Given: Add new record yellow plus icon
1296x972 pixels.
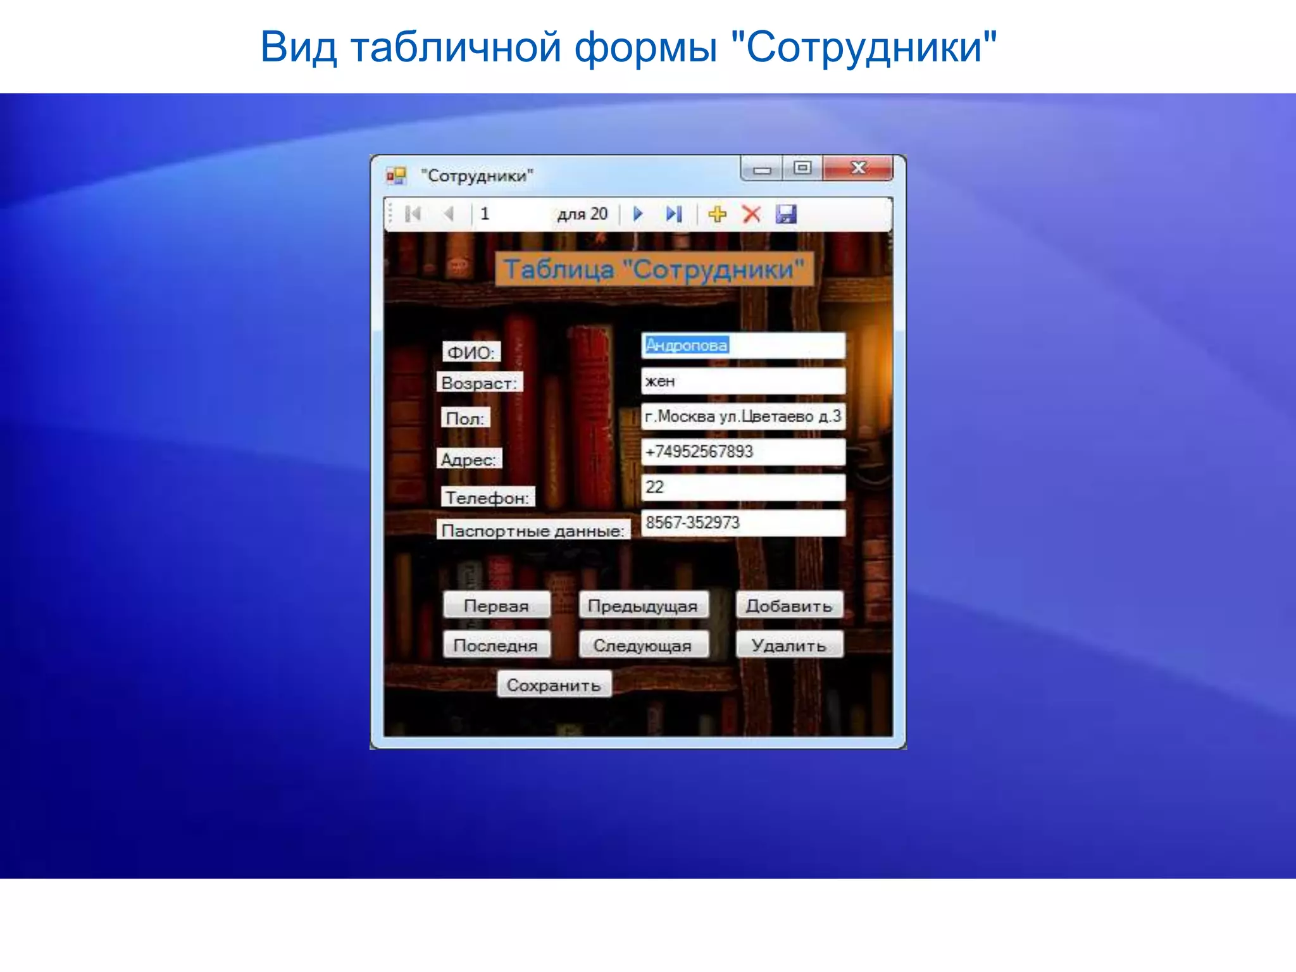Looking at the screenshot, I should 717,214.
